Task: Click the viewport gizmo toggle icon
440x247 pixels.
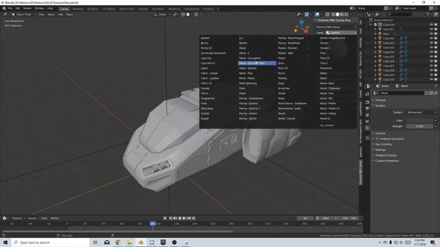Action: coord(307,14)
